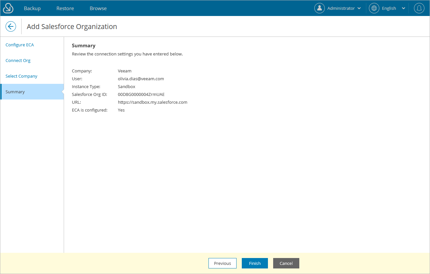Click the Salesforce Org ID value 00D8G0000004ZrmUAE

(141, 94)
